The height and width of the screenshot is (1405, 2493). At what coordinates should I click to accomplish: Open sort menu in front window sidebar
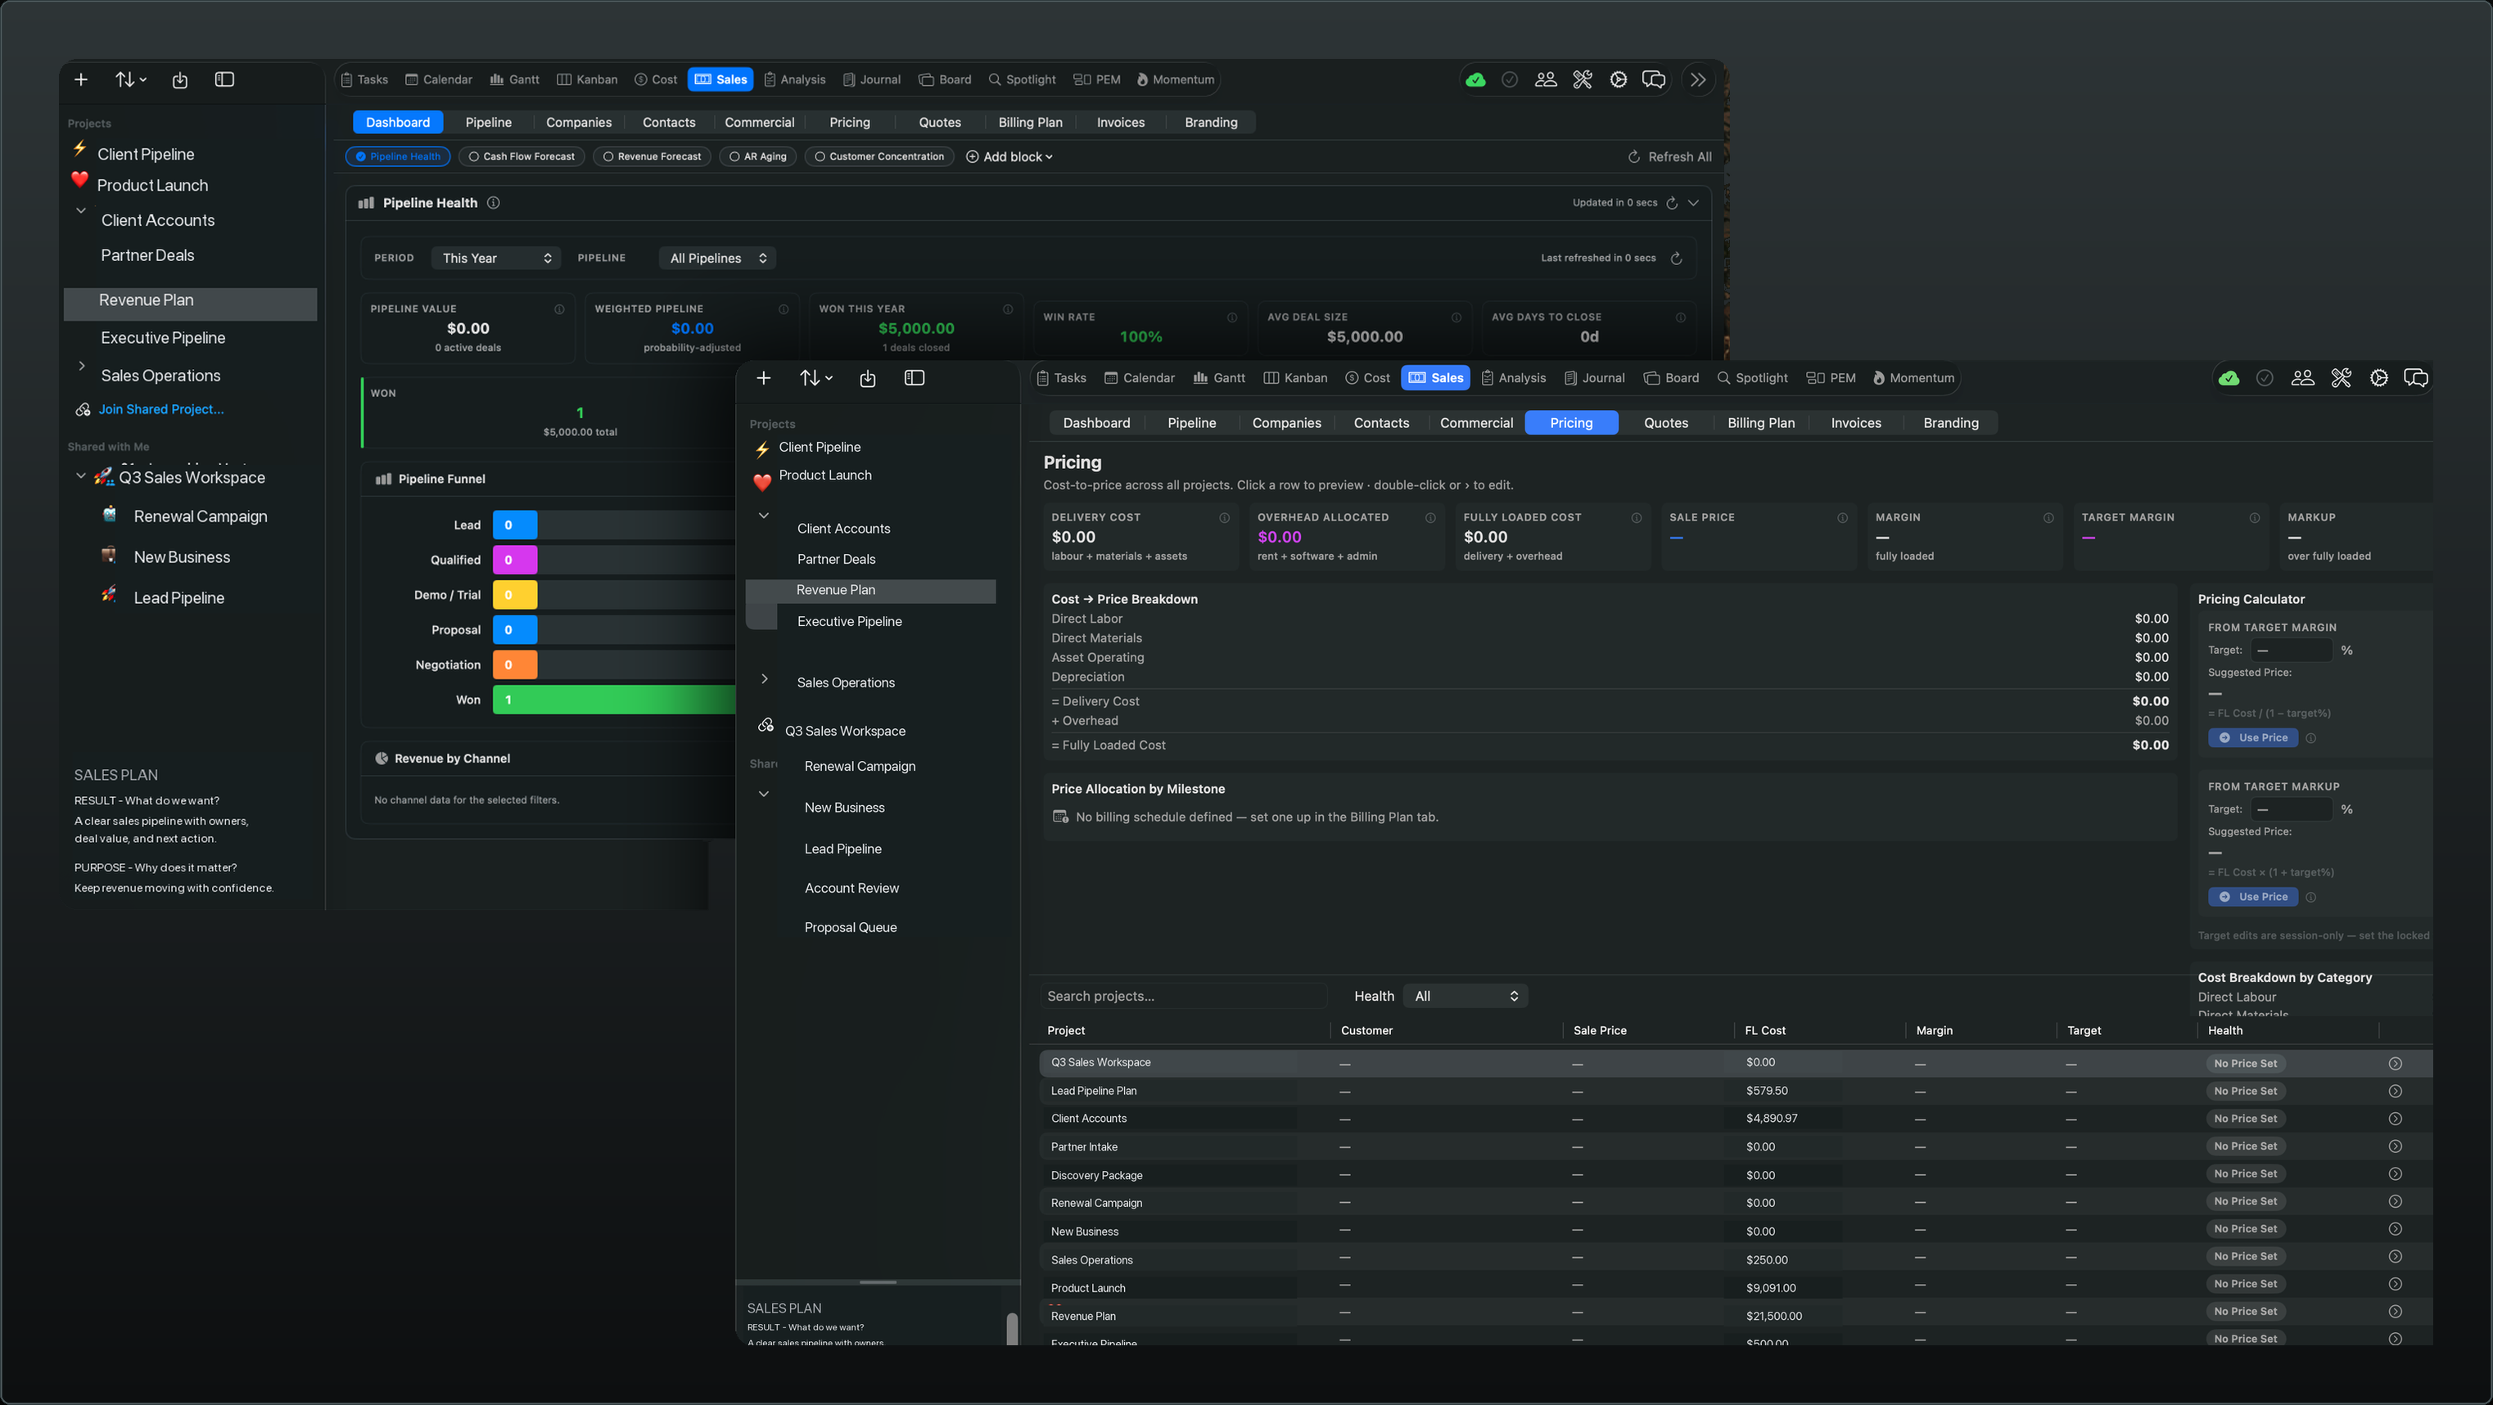coord(815,378)
